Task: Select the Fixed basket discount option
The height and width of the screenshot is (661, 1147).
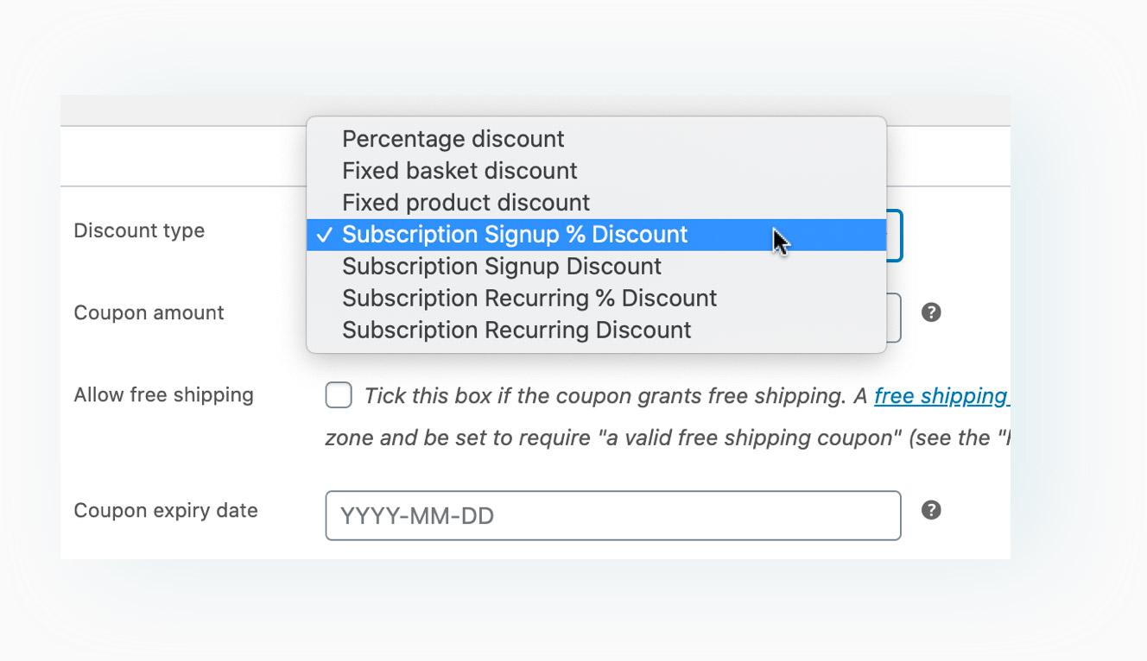Action: click(596, 171)
